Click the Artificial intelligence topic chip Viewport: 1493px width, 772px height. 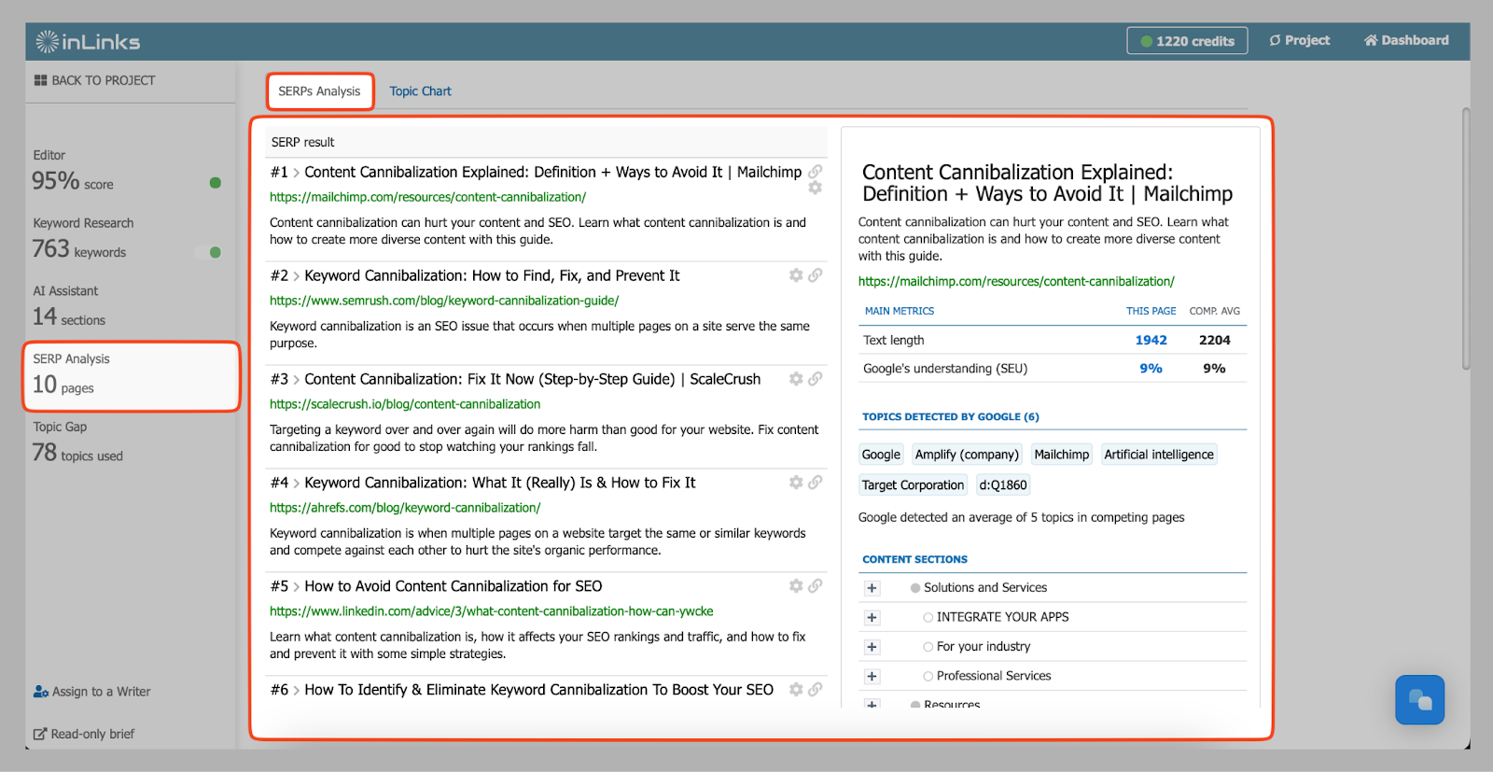pos(1159,455)
